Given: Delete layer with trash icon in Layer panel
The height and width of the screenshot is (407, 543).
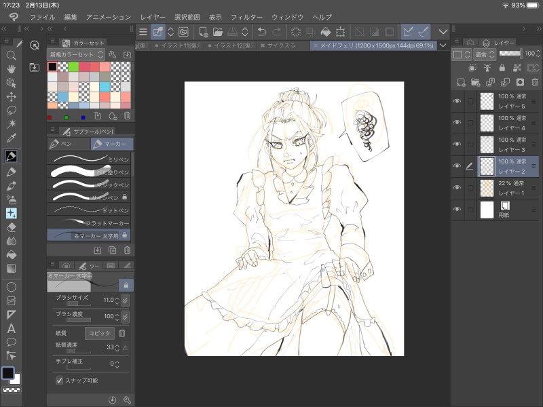Looking at the screenshot, I should click(534, 82).
